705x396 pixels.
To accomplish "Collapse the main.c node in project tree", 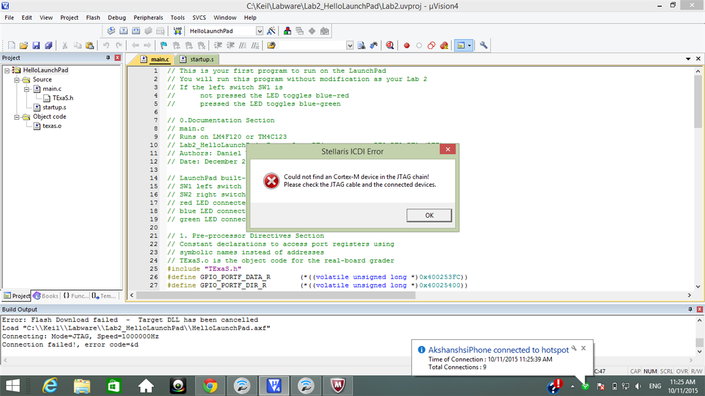I will pos(26,89).
